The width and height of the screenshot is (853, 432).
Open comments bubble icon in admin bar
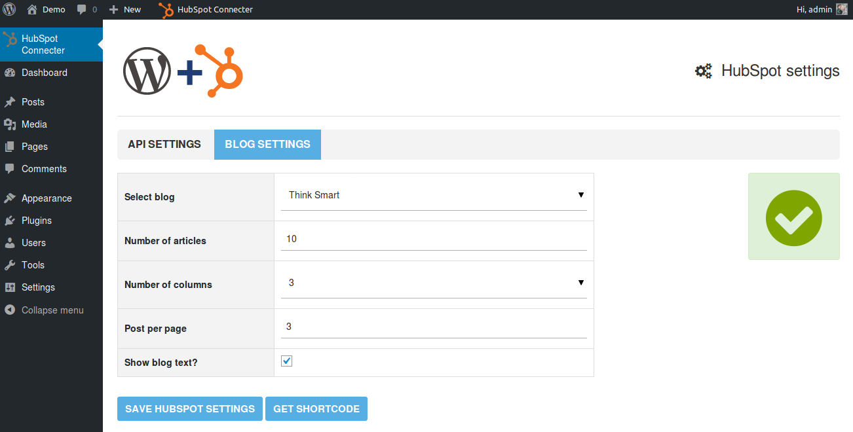pyautogui.click(x=82, y=10)
